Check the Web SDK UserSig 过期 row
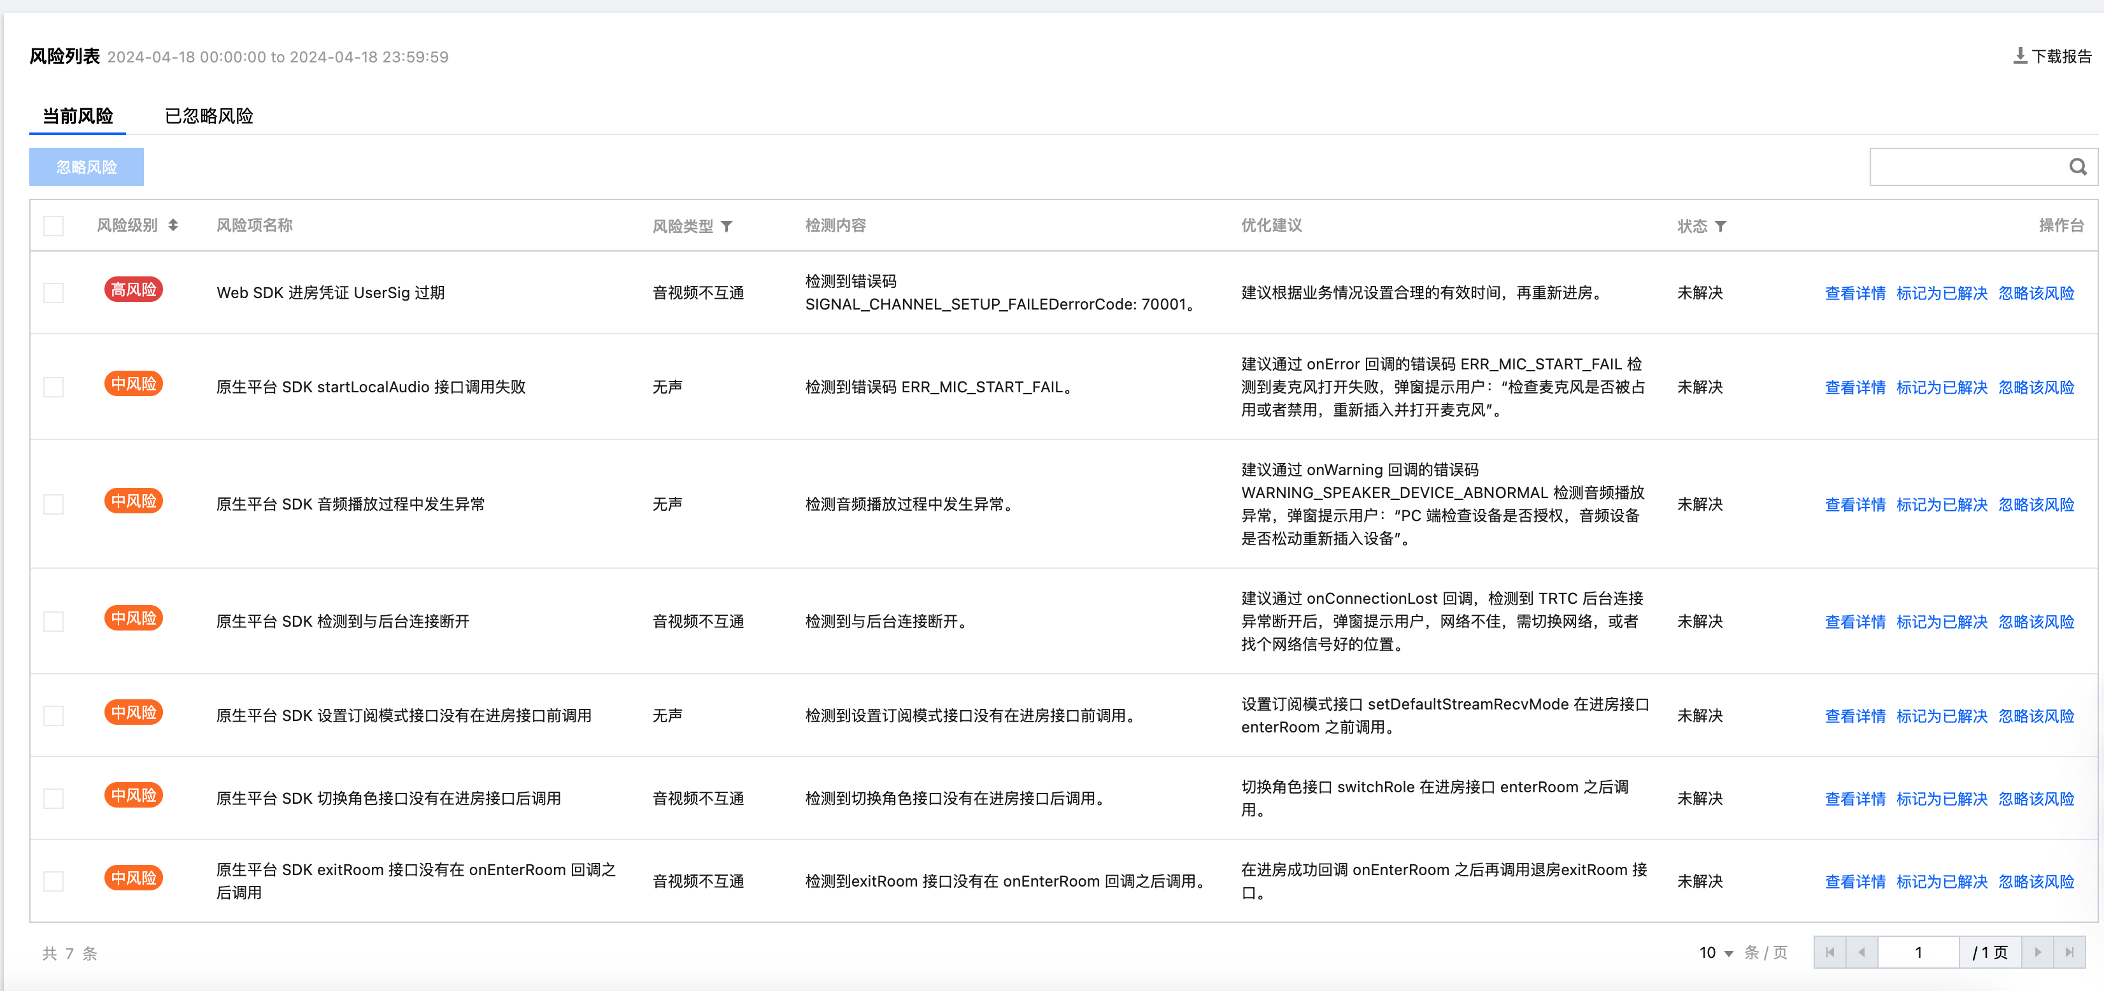The width and height of the screenshot is (2104, 991). click(54, 292)
